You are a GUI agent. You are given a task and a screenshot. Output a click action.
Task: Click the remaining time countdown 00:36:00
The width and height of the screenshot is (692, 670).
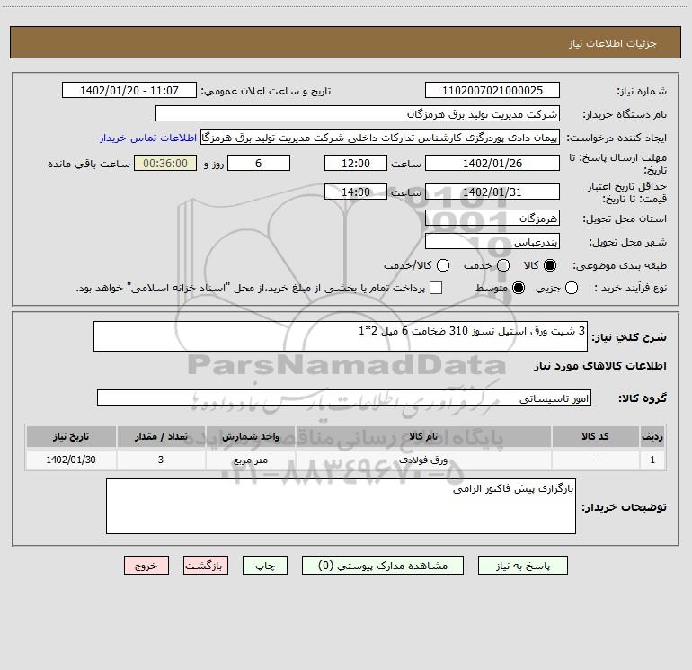click(165, 164)
